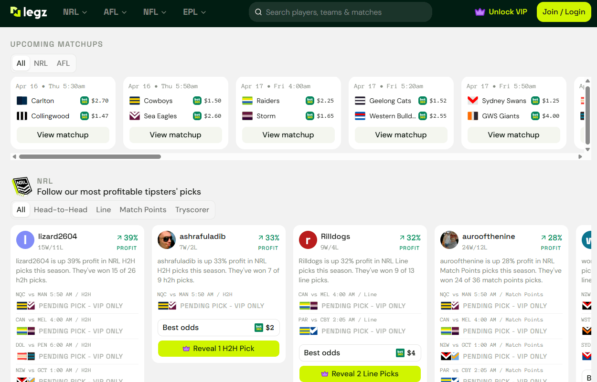Click the legz logo
The image size is (597, 382).
29,12
